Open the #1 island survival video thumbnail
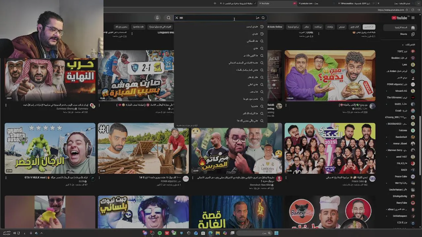Image resolution: width=422 pixels, height=237 pixels. [x=143, y=148]
